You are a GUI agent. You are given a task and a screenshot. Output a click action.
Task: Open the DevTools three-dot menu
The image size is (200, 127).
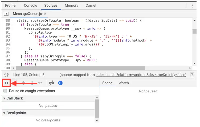tap(192, 6)
